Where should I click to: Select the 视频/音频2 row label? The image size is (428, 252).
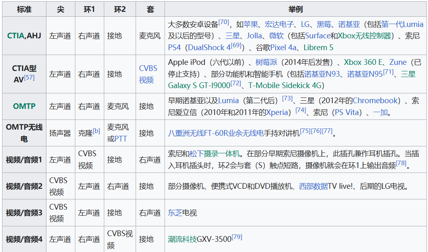(24, 186)
